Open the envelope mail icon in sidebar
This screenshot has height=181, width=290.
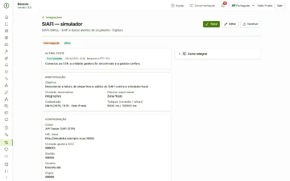6,113
